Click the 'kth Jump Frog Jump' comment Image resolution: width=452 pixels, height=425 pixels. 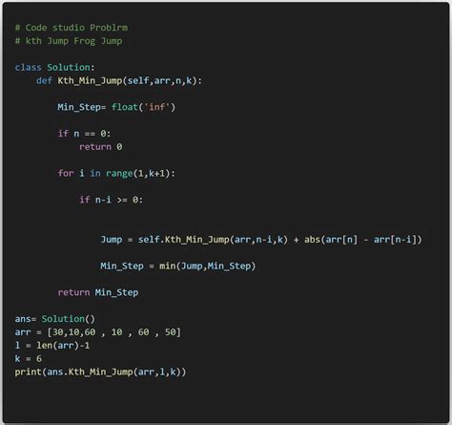[x=69, y=41]
